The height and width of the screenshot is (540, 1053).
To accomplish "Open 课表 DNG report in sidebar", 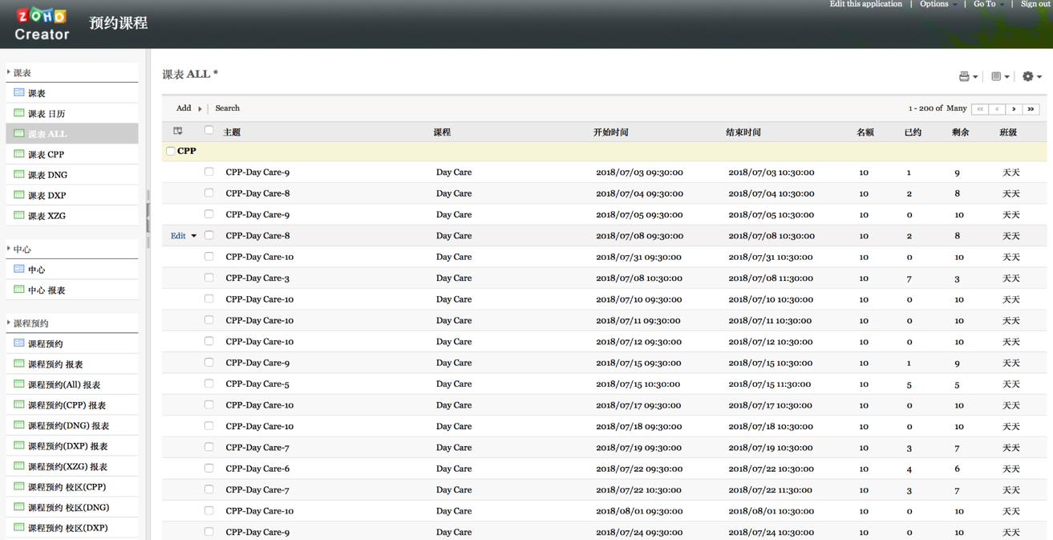I will tap(47, 175).
